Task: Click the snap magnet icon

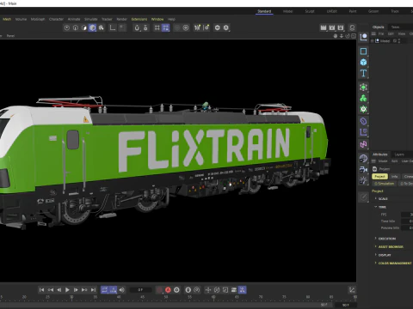Action: coord(137,27)
